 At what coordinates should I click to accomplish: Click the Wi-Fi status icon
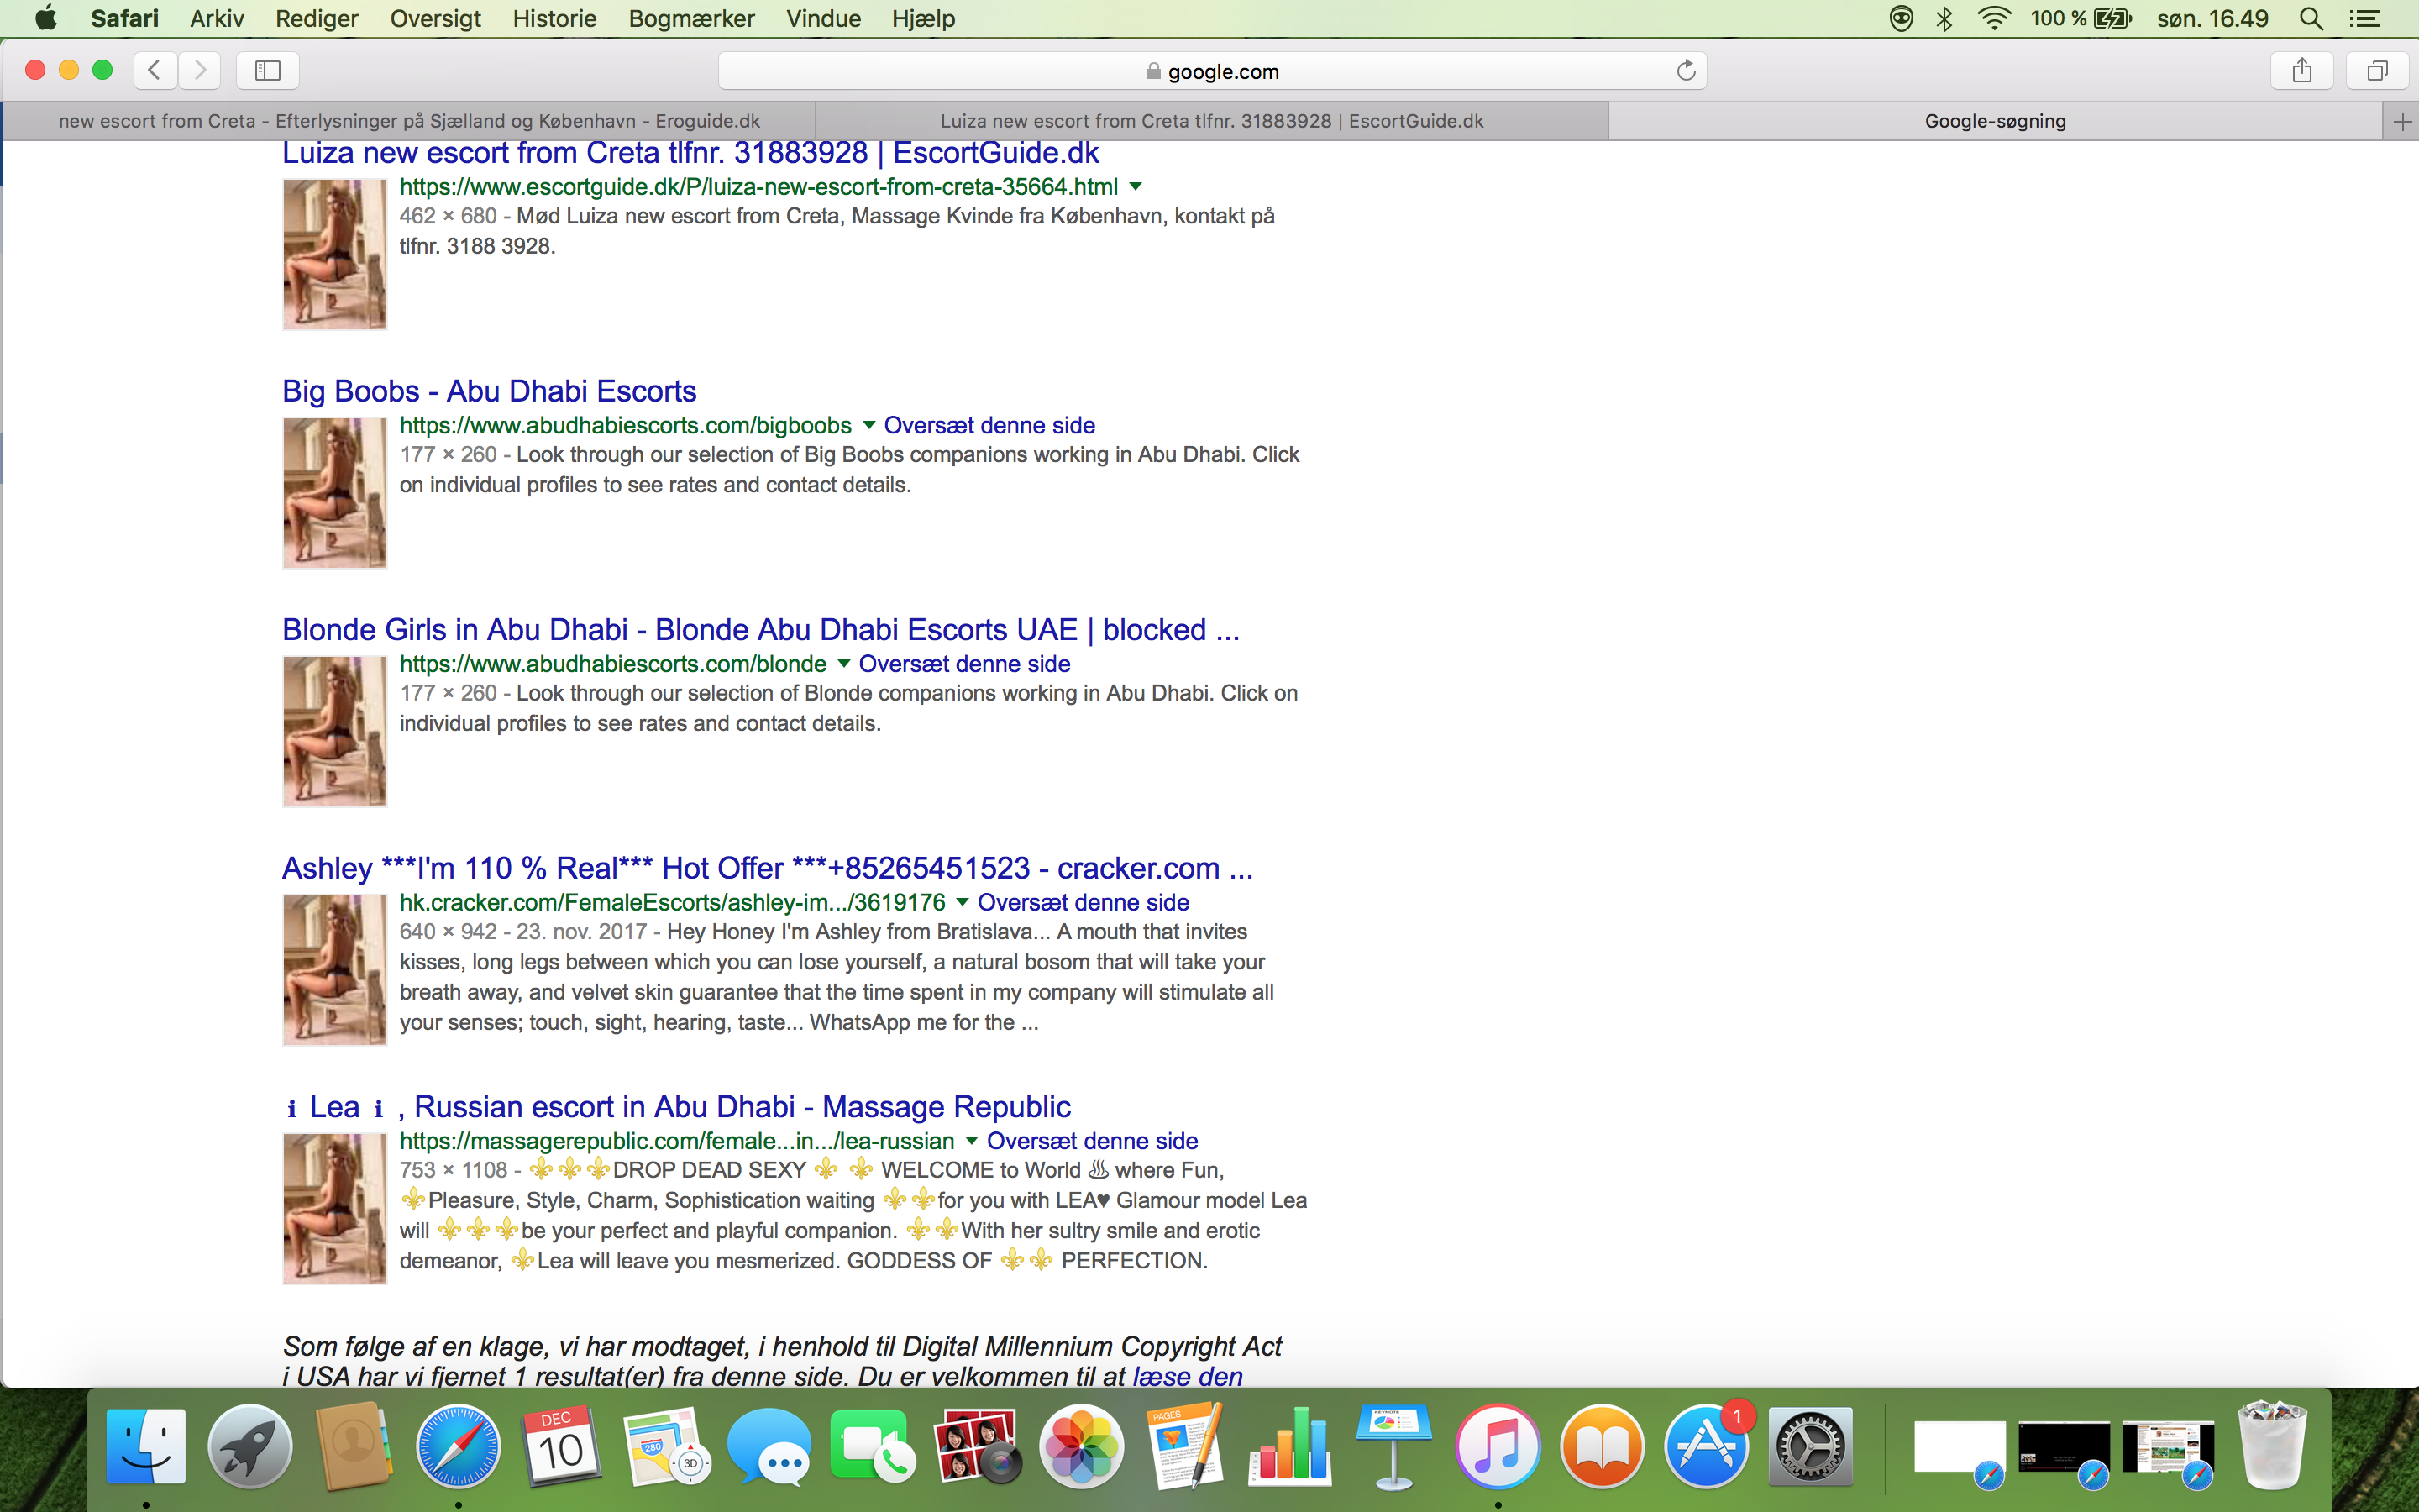click(x=1993, y=18)
